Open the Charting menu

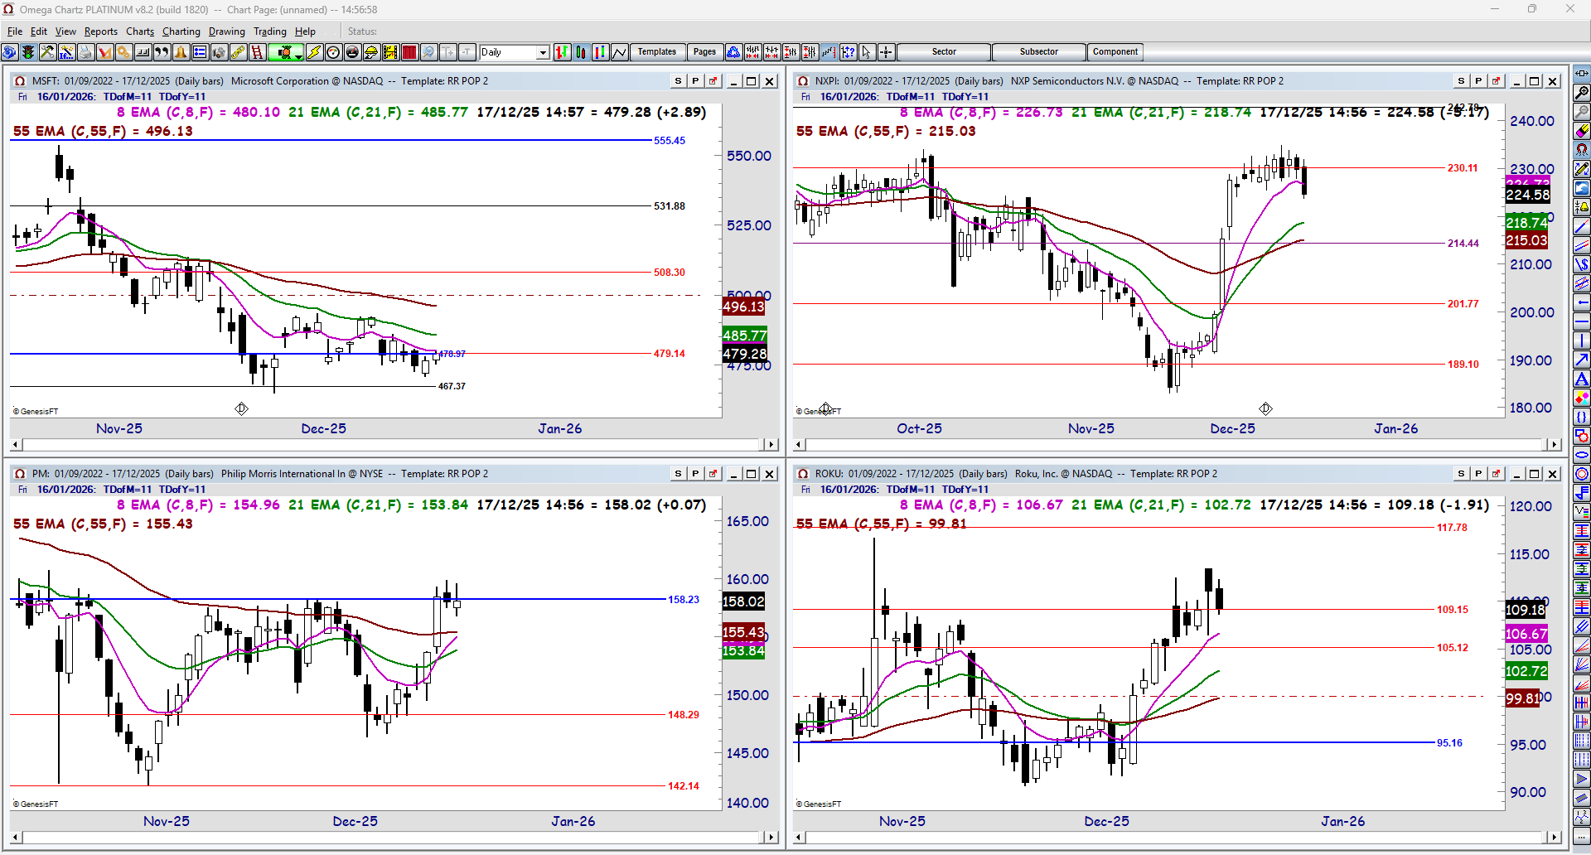pos(181,31)
